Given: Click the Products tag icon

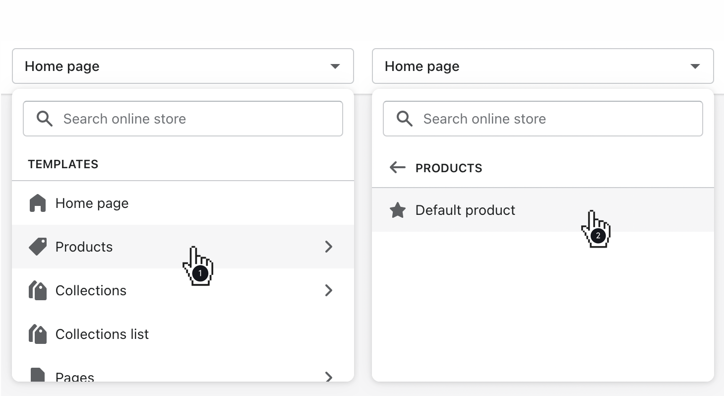Looking at the screenshot, I should point(38,247).
